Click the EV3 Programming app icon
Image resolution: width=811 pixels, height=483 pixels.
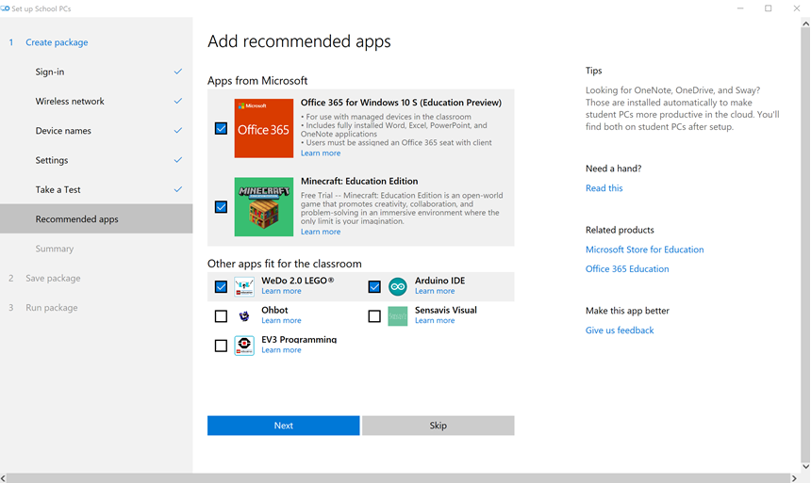click(x=244, y=346)
